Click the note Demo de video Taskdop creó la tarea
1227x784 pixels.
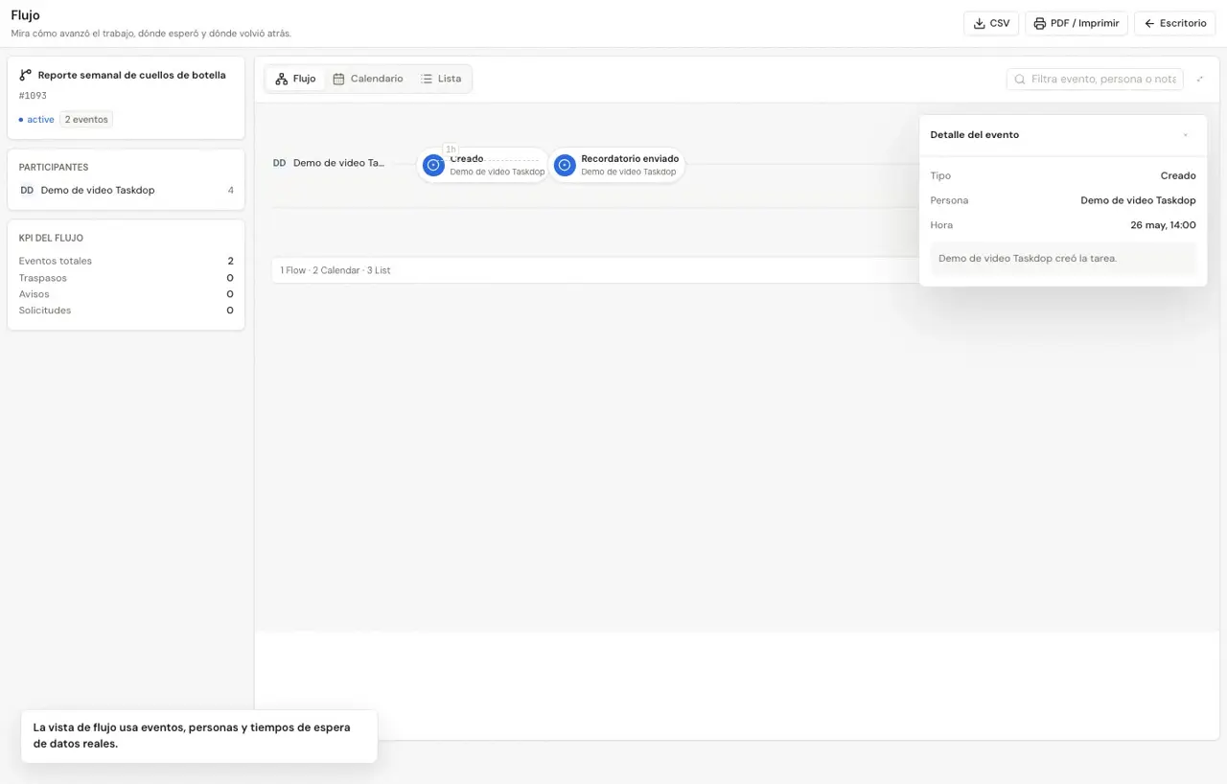1063,259
